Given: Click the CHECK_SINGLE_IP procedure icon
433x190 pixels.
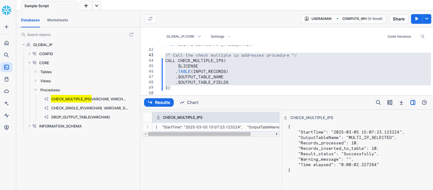Looking at the screenshot, I should 47,108.
